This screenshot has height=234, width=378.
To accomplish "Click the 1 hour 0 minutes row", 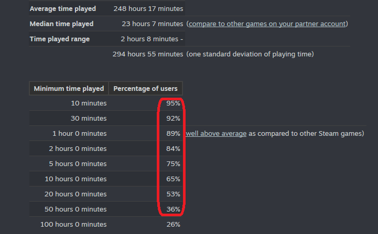I will (79, 134).
